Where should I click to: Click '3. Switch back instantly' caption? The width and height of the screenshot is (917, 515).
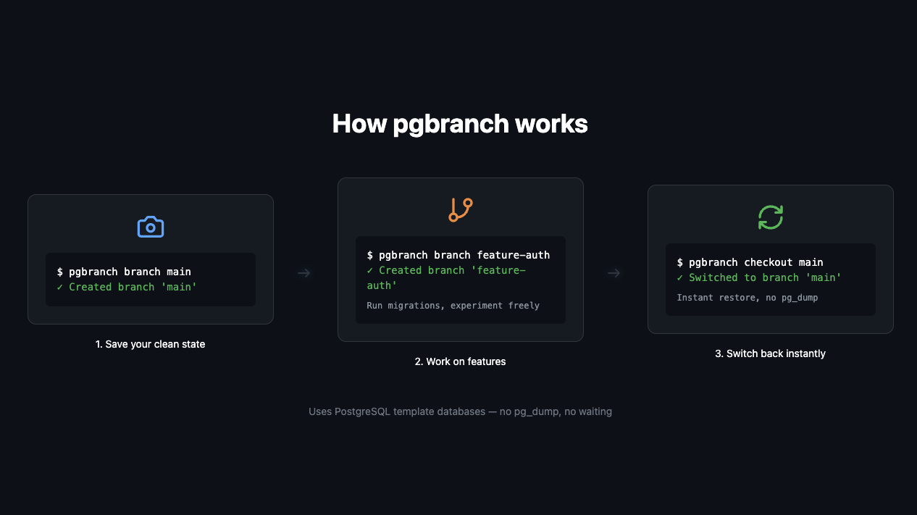(771, 353)
